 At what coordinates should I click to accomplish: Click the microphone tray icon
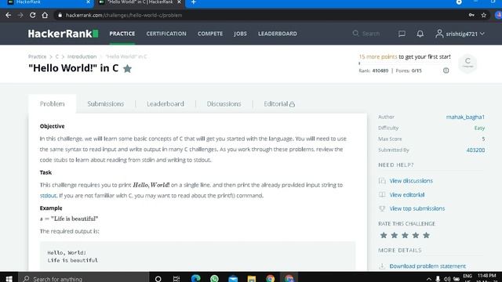point(438,279)
